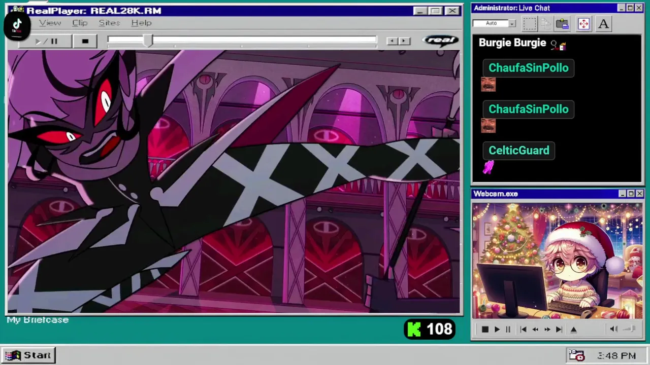Click the badge icons next to Burgie Burgie
Viewport: 650px width, 365px height.
[x=558, y=46]
